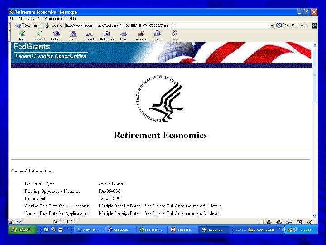Open the Help menu
The height and width of the screenshot is (245, 326).
coord(72,18)
